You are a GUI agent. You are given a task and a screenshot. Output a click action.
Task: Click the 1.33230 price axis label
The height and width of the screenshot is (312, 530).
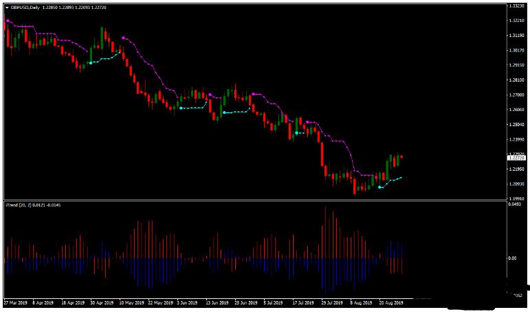(516, 6)
